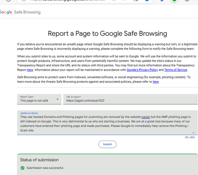The image size is (198, 175).
Task: Click the 'Additional details' field label
Action: 29,113
